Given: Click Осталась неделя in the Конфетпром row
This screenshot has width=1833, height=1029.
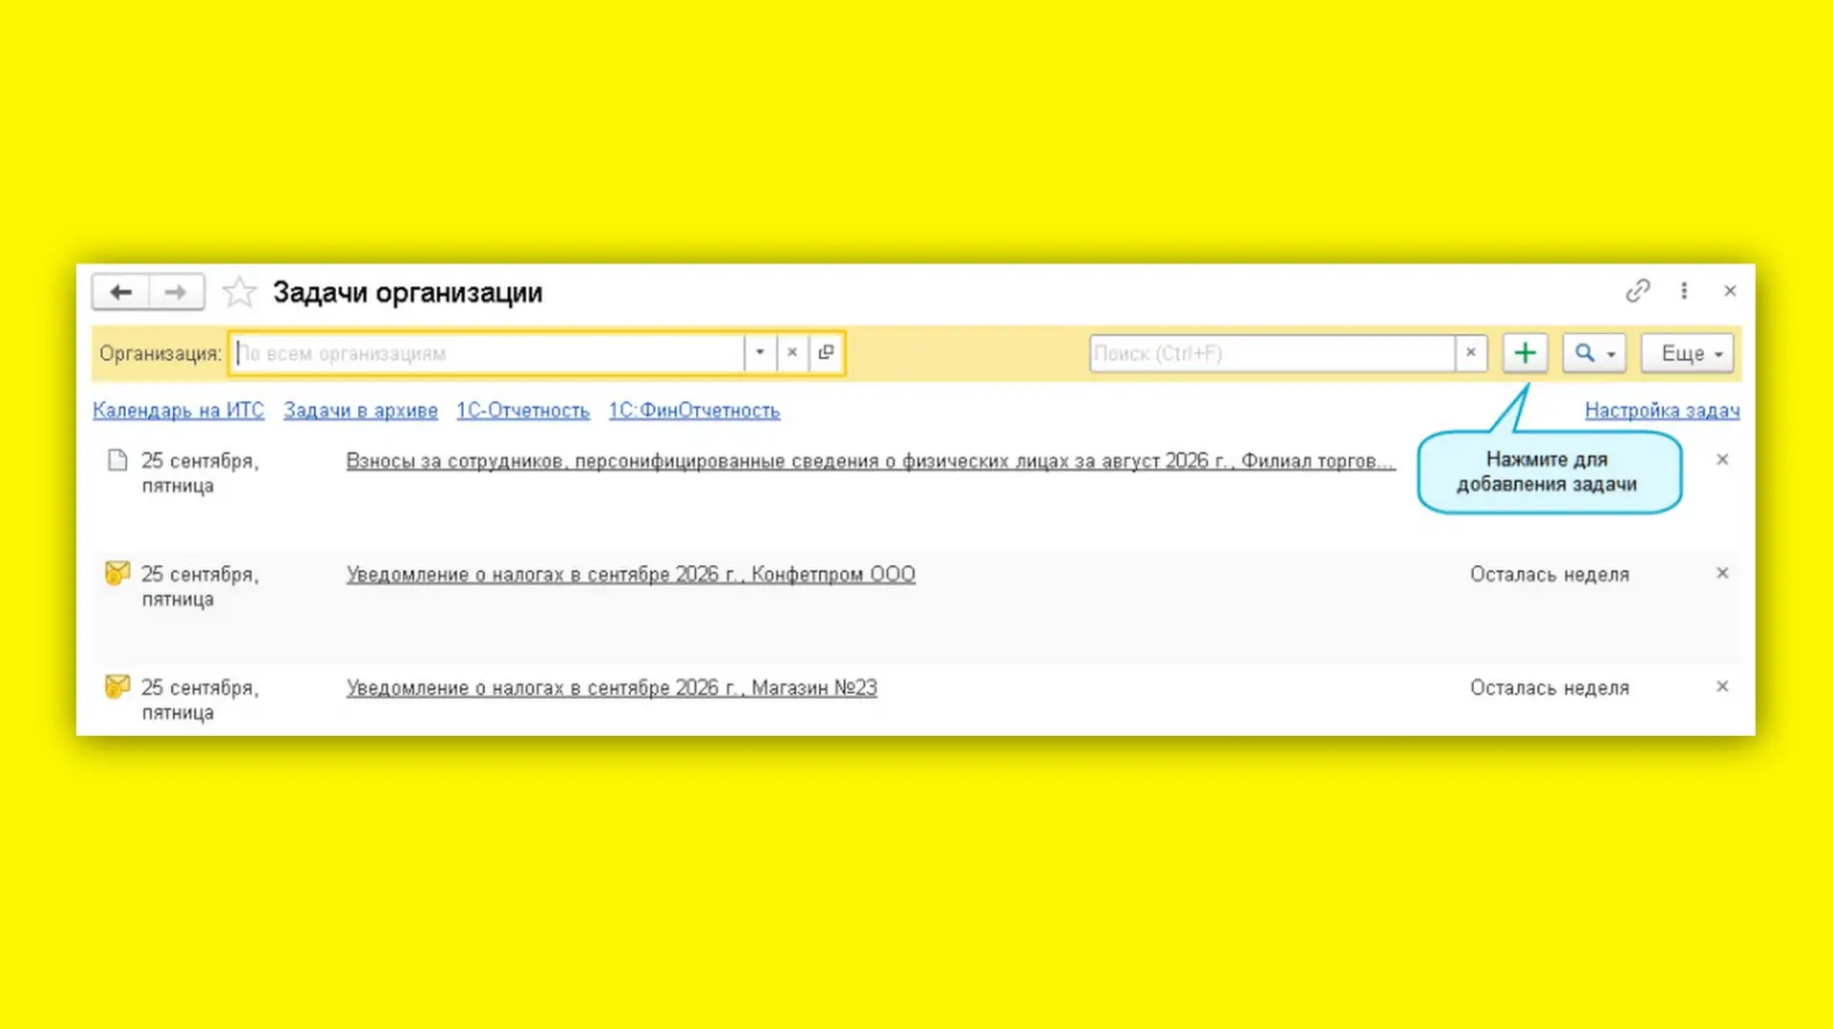Looking at the screenshot, I should click(x=1549, y=575).
